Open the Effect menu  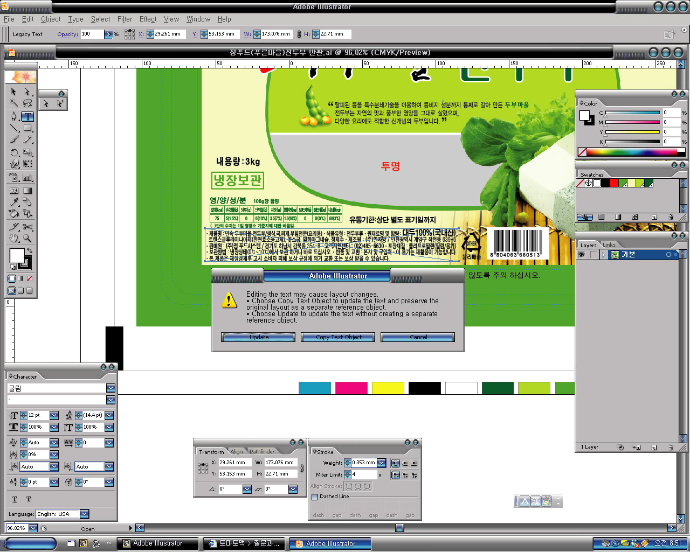(x=148, y=19)
